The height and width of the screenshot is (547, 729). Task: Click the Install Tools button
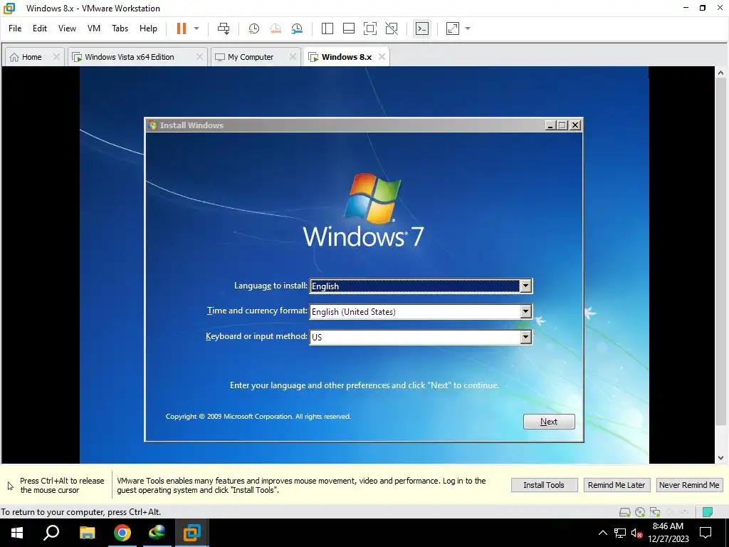(544, 485)
